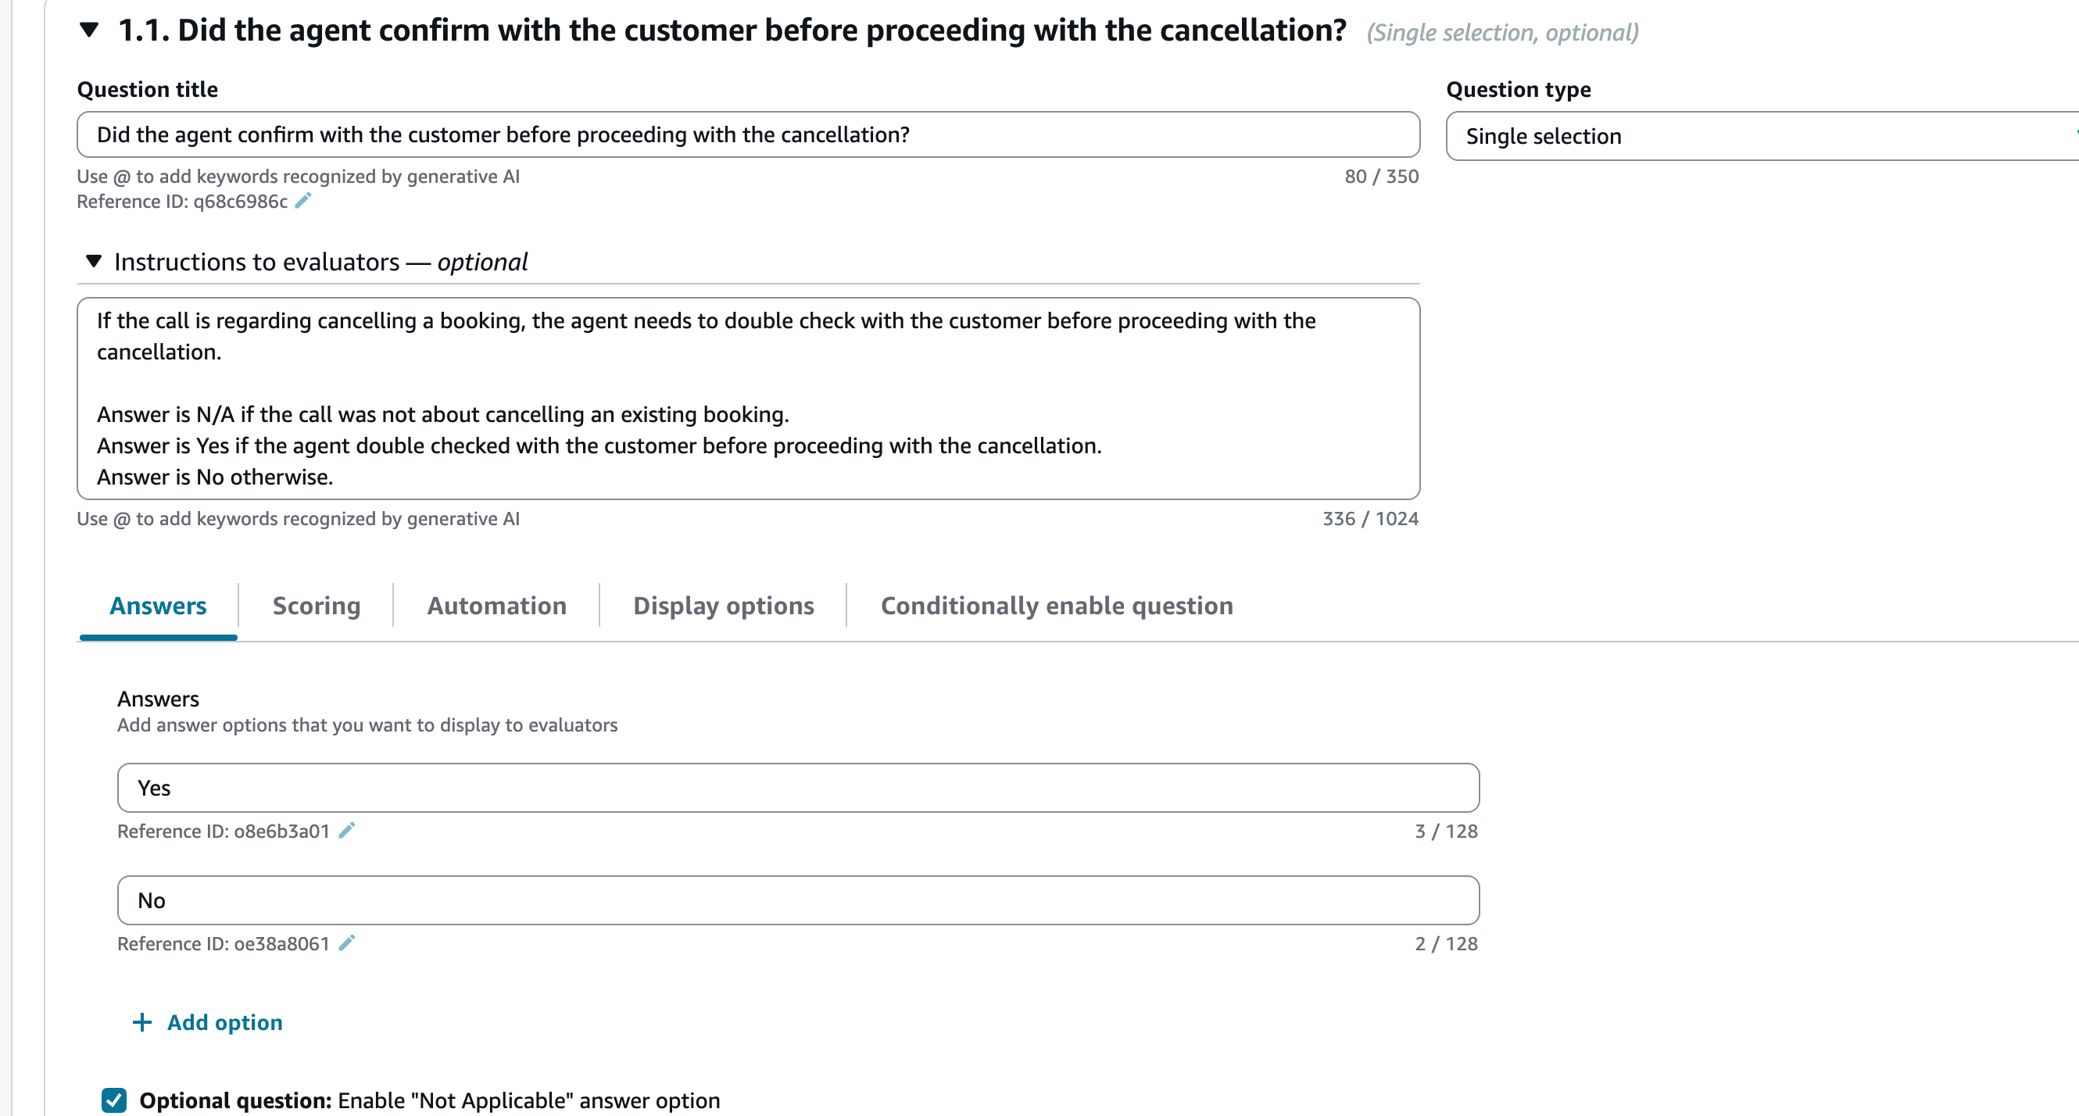Click the question 1.1 heading text

coord(732,30)
